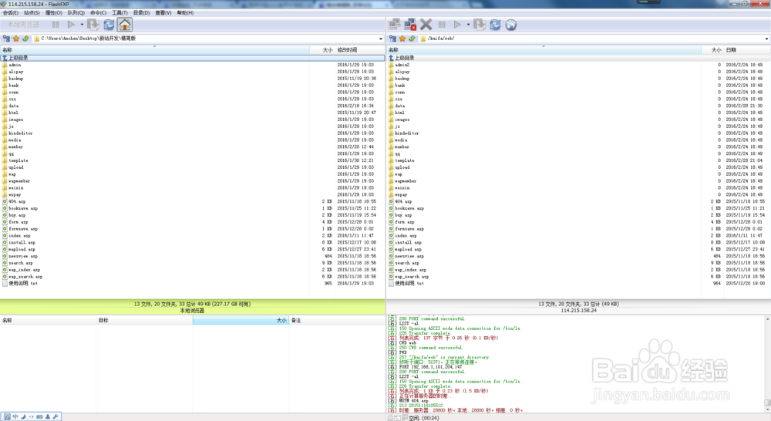Expand the local path dropdown

[x=381, y=39]
